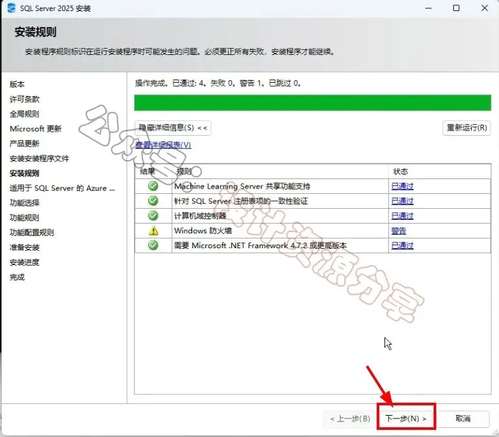Select 全局规则 step in the sidebar
Image resolution: width=499 pixels, height=437 pixels.
click(25, 114)
